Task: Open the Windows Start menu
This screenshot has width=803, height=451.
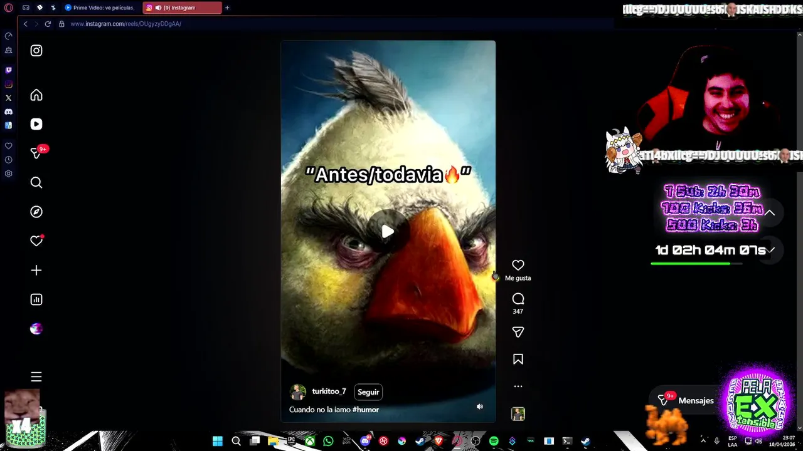Action: (x=218, y=441)
